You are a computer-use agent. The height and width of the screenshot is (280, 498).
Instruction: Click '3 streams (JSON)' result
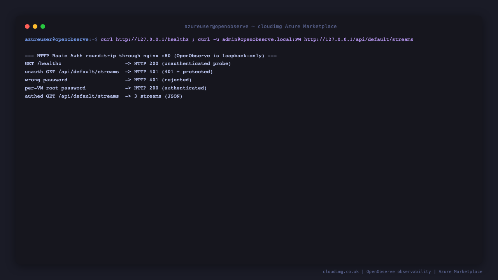(x=158, y=96)
